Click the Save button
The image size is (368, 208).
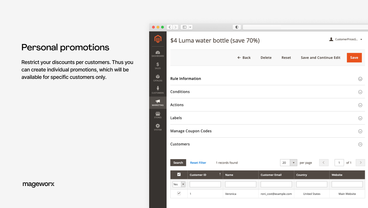tap(354, 57)
